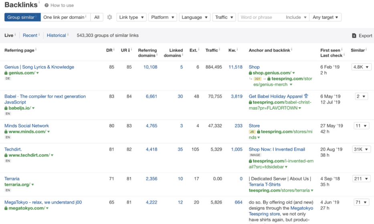Expand the 211 similar links for Terraria
The image size is (374, 224).
tap(361, 179)
